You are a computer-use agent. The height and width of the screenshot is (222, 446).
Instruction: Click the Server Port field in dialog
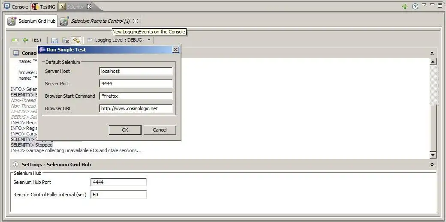coord(136,84)
